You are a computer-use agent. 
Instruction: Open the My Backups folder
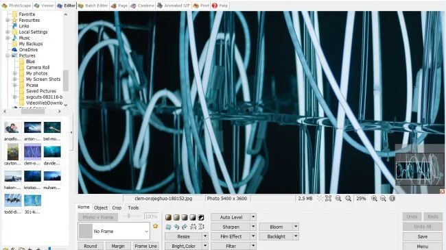click(31, 44)
